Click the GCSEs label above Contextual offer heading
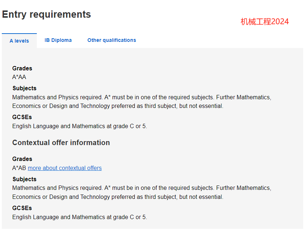 point(22,117)
